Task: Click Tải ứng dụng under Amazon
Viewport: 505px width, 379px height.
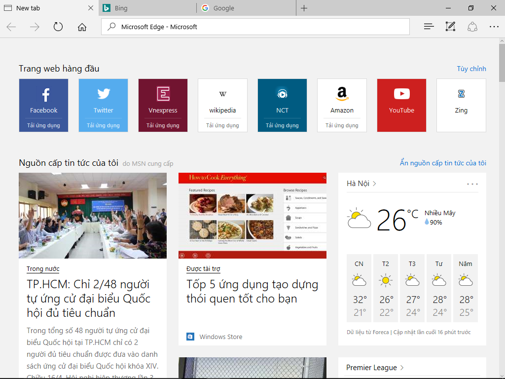Action: click(x=342, y=125)
